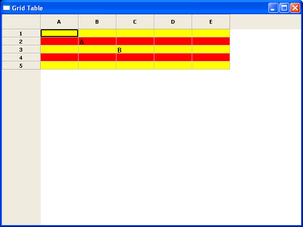This screenshot has width=303, height=227.
Task: Select yellow cell E5 in the grid
Action: [211, 65]
